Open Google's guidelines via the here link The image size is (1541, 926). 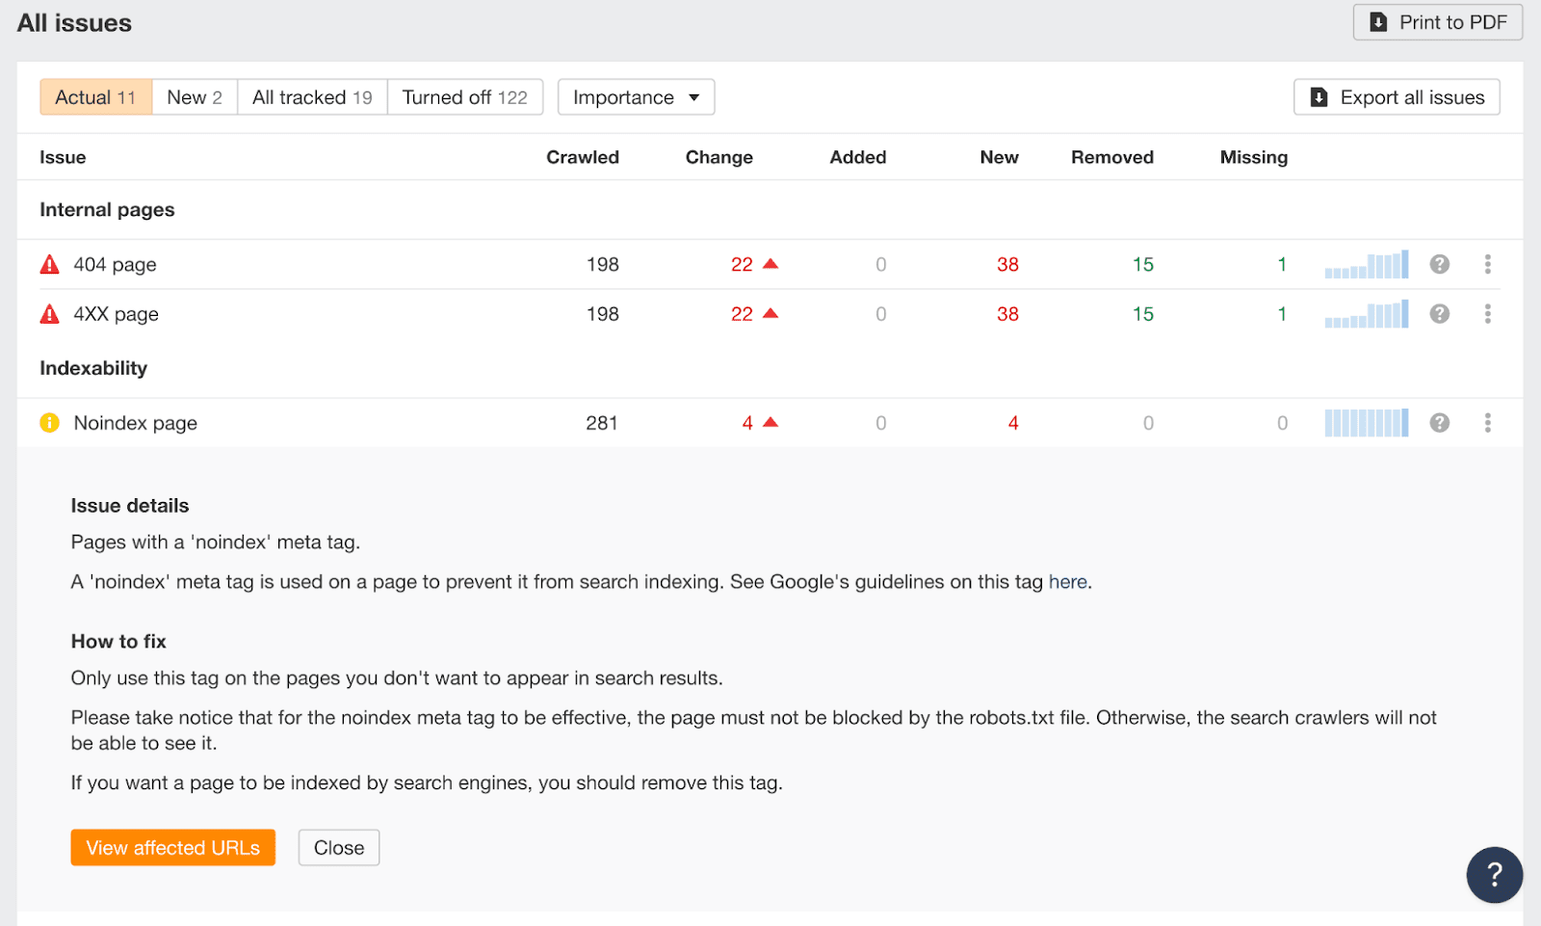pyautogui.click(x=1067, y=582)
